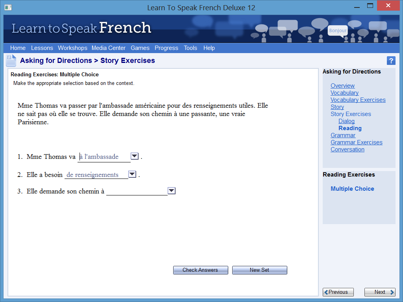Open the Home menu

pos(18,48)
